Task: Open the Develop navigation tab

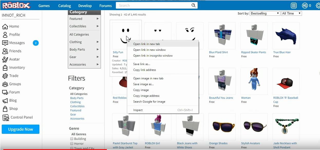Action: point(85,6)
